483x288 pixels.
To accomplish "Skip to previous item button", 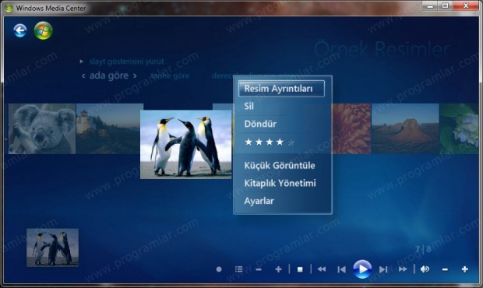I will pyautogui.click(x=341, y=269).
